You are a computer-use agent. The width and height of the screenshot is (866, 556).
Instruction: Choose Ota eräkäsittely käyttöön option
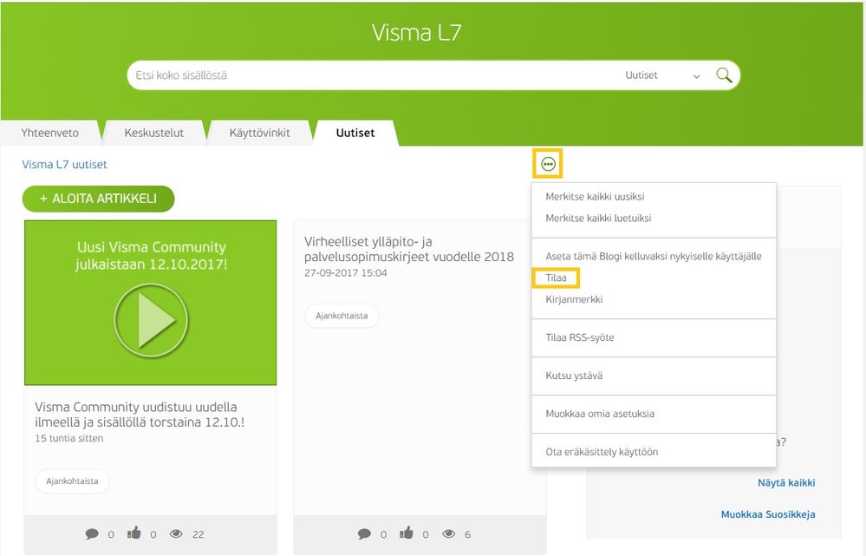point(602,452)
